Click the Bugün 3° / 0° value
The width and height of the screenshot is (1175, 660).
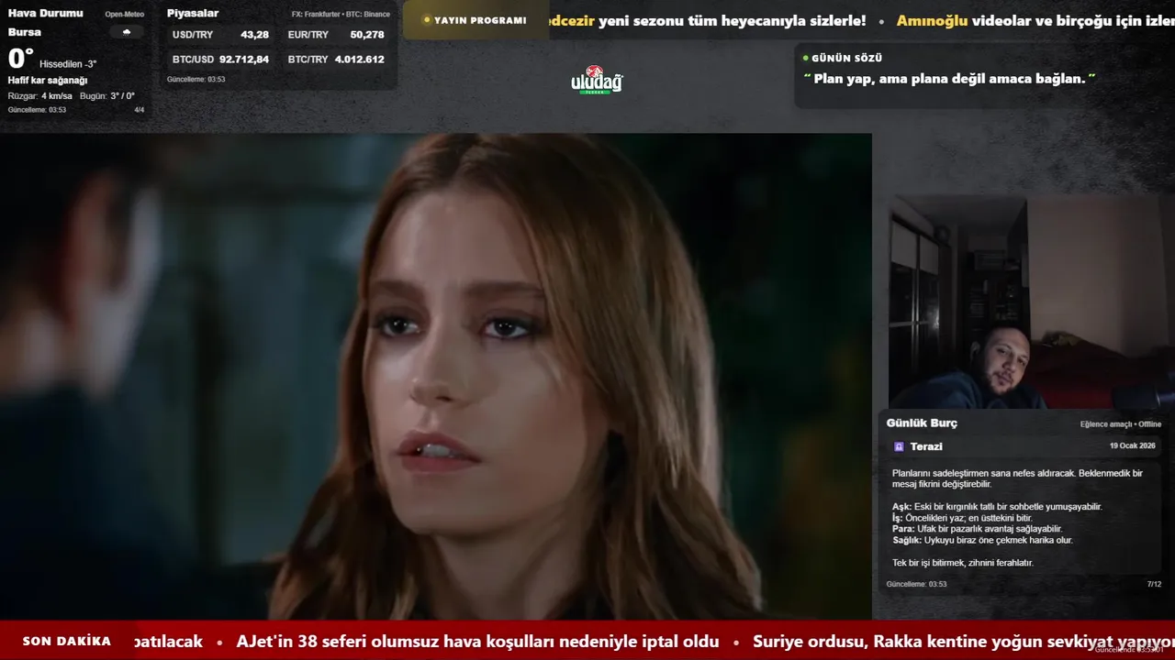coord(107,96)
